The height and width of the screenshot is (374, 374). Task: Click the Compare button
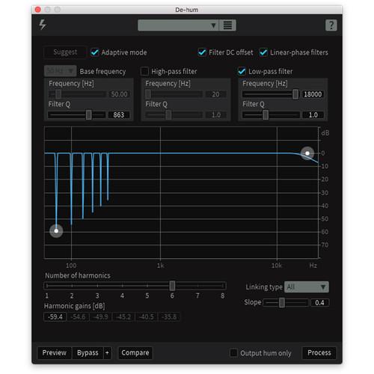point(135,353)
